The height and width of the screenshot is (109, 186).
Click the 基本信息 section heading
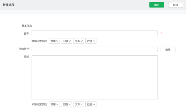[27, 26]
